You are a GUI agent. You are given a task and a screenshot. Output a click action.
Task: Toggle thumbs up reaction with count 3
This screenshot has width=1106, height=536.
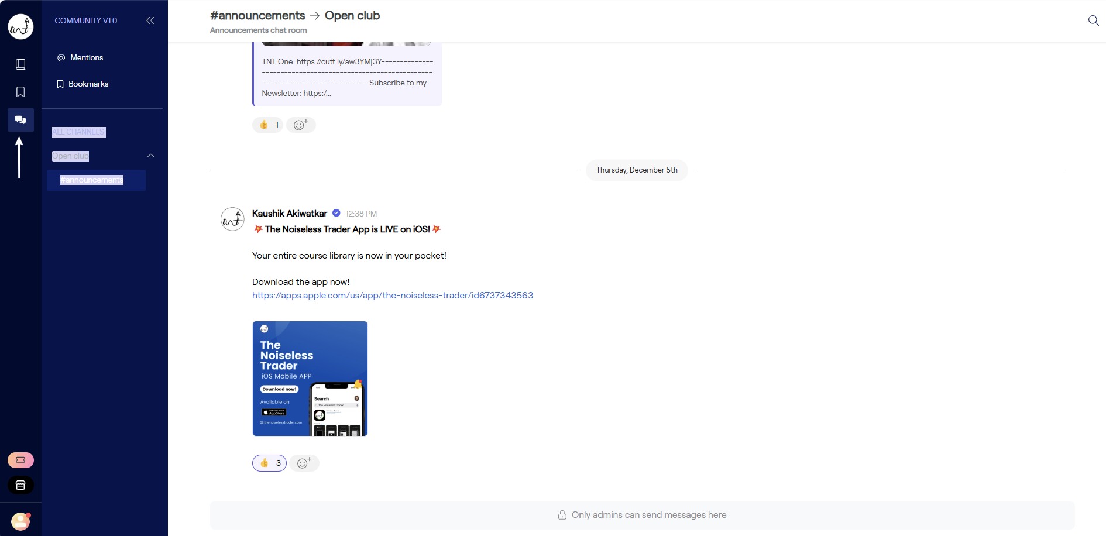pyautogui.click(x=269, y=463)
